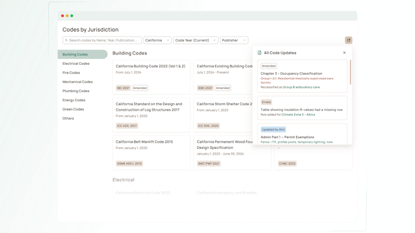Click the CHBC 2022 tag
415x233 pixels.
click(x=287, y=164)
